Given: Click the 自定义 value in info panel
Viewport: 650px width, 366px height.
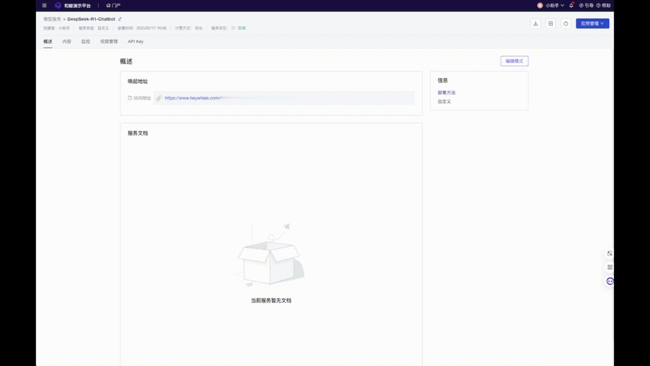Looking at the screenshot, I should (x=444, y=101).
